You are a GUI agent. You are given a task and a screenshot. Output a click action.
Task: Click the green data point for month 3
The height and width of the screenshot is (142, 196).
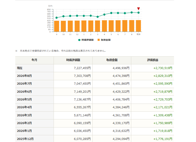pyautogui.click(x=98, y=17)
